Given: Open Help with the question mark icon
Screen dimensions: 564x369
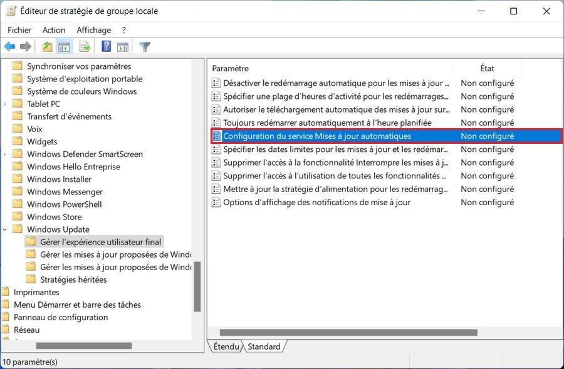Looking at the screenshot, I should 106,47.
